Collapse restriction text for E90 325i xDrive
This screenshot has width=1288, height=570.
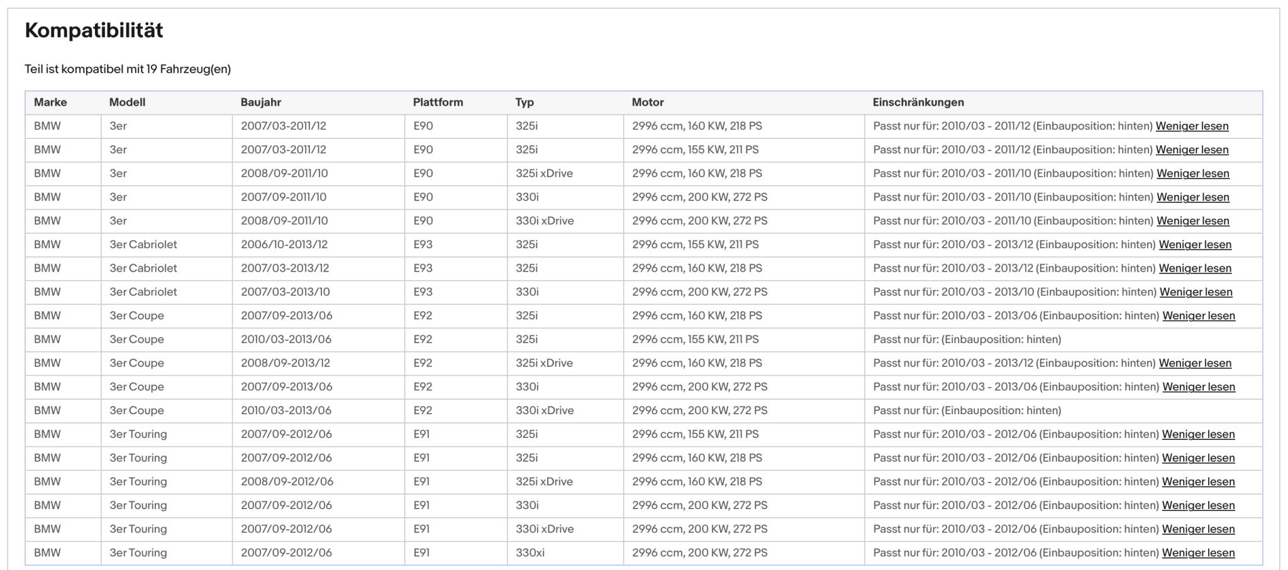pos(1193,173)
